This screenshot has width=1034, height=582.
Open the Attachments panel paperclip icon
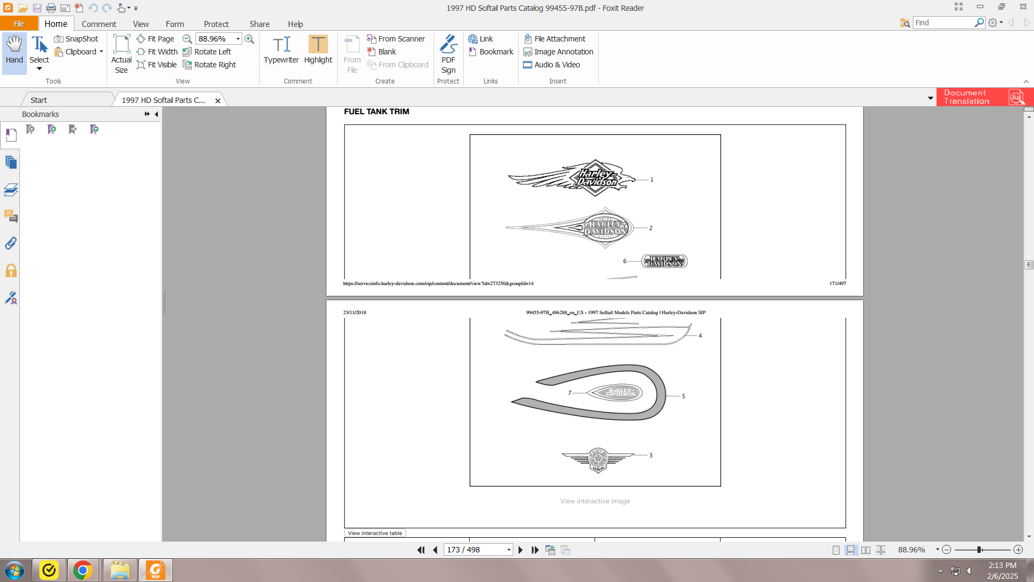point(11,244)
